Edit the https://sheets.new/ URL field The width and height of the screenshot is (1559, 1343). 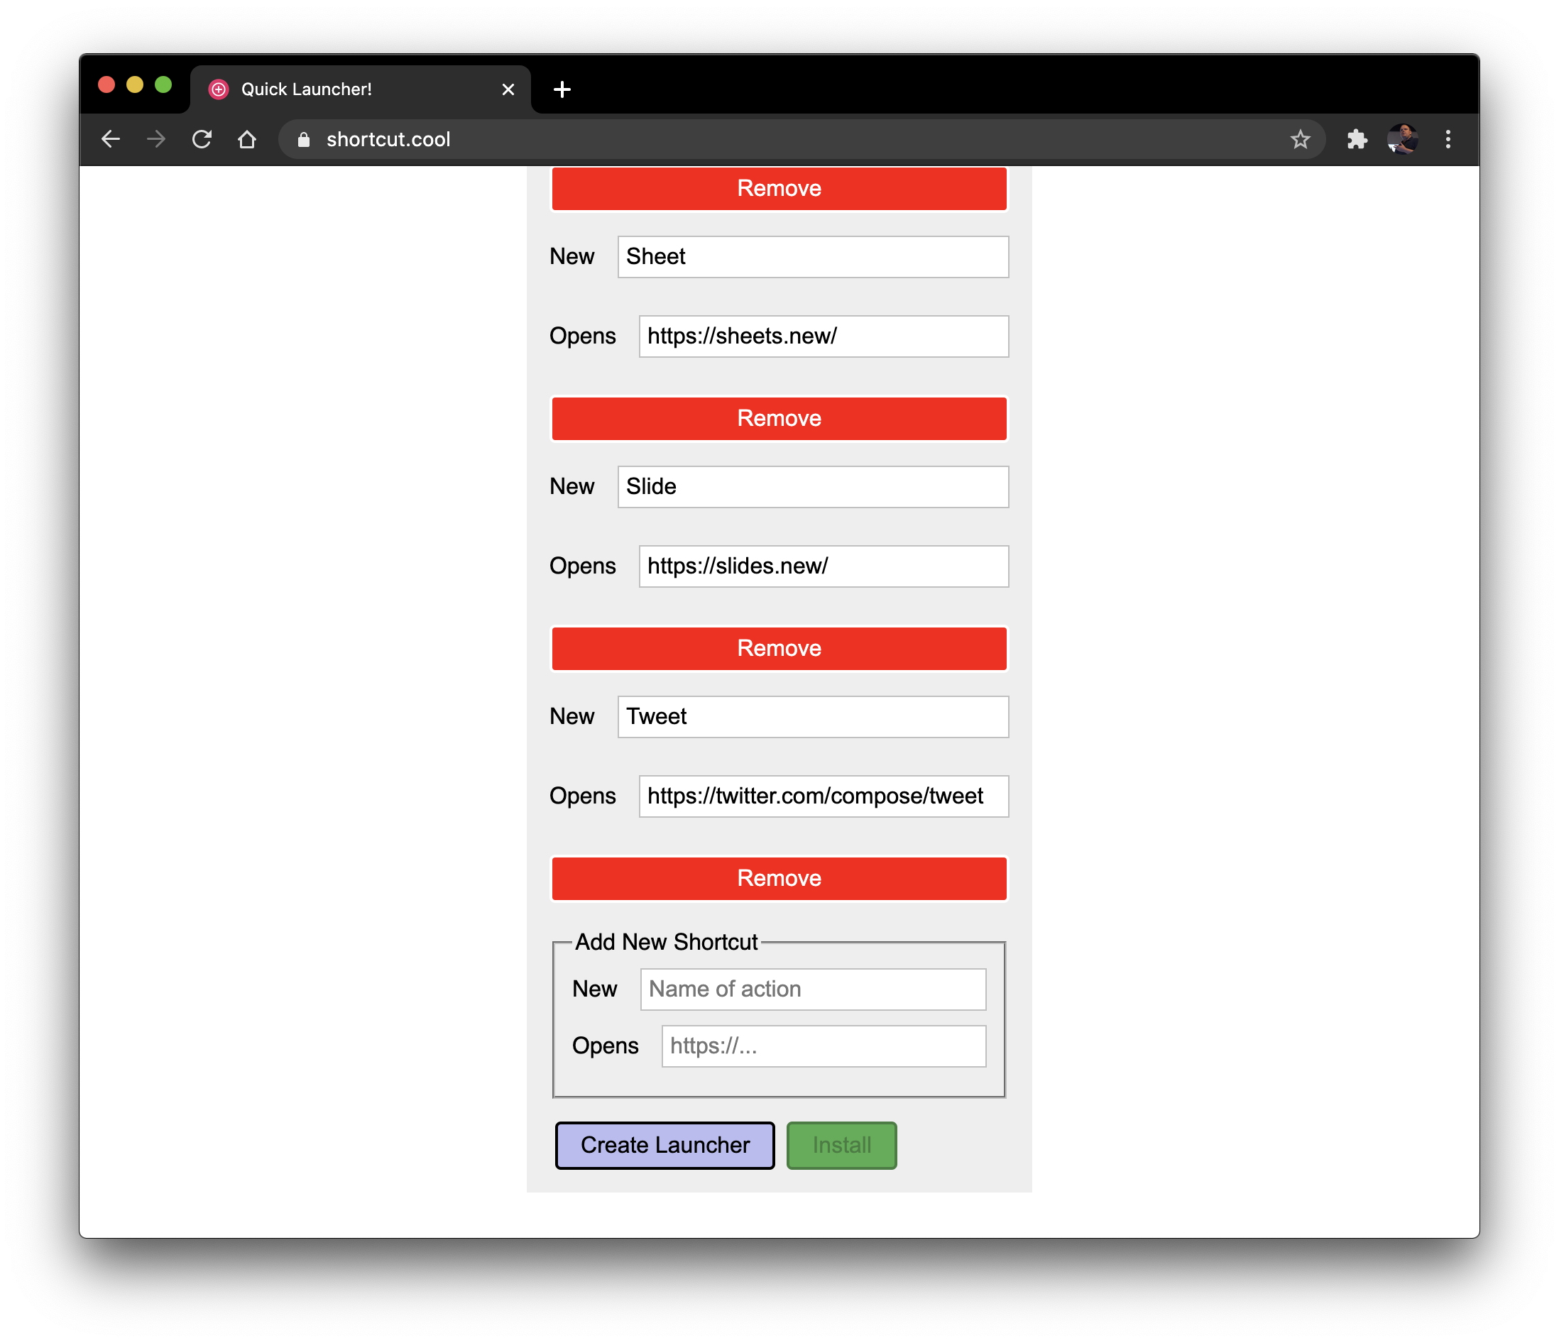(823, 336)
